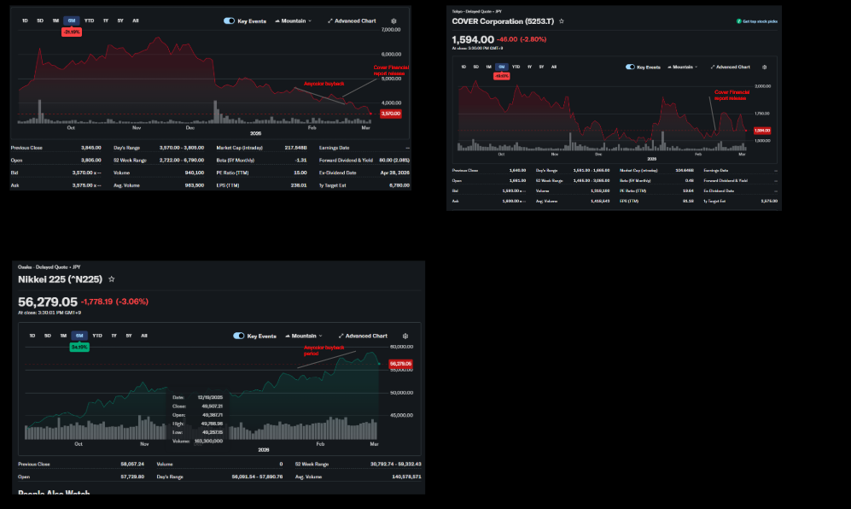Screen dimensions: 851x509
Task: Click the 140,578,571 Avg. Volume value
Action: (406, 477)
